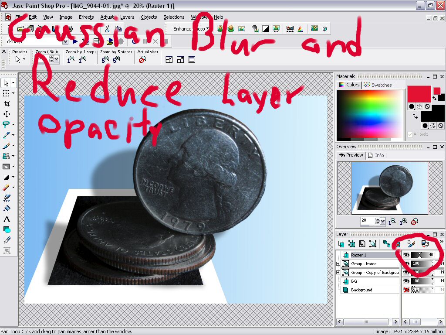Screen dimensions: 446x335
Task: Zoom out by 1 step
Action: 71,60
